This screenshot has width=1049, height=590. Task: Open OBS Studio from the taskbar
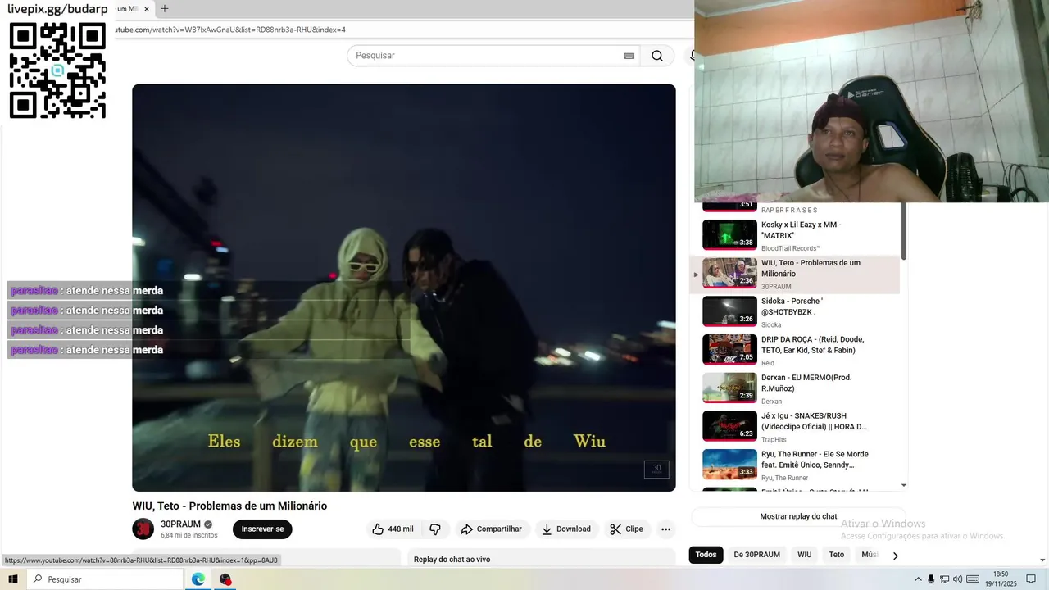225,579
